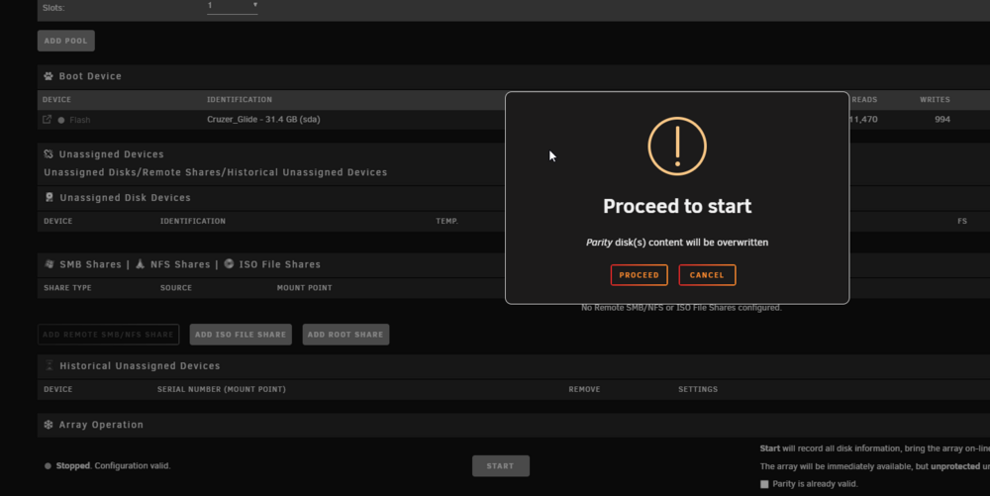Click the FS column header
Viewport: 990px width, 496px height.
point(962,221)
